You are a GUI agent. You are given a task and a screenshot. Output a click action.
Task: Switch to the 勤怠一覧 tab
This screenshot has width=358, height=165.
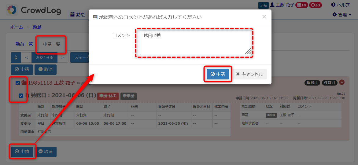[24, 44]
